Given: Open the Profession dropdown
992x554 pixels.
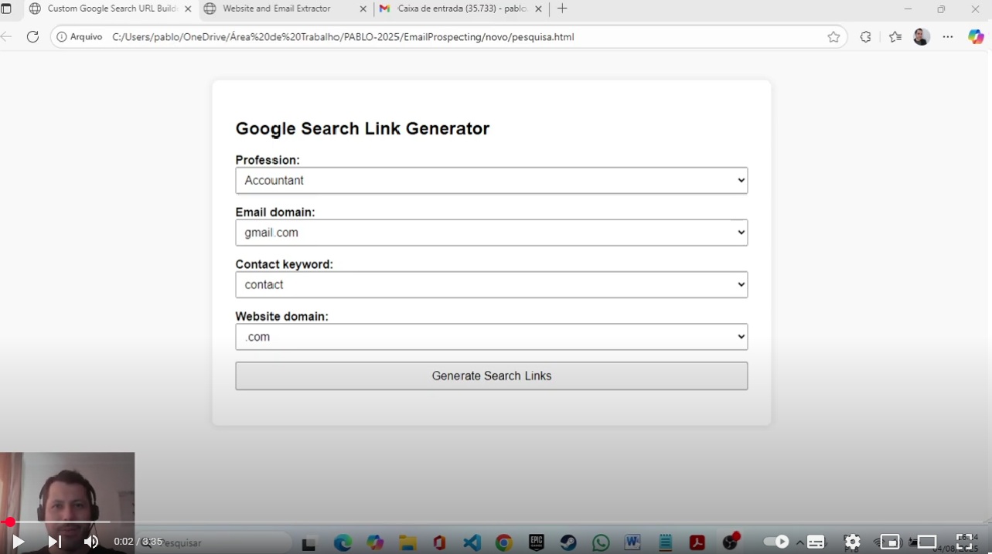Looking at the screenshot, I should tap(491, 180).
